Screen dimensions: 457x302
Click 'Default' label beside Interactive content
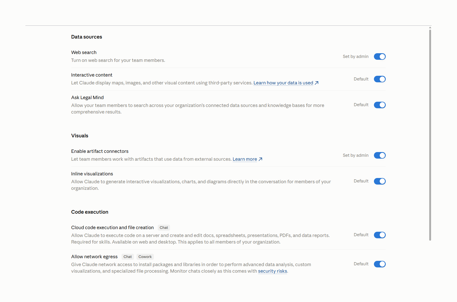(361, 79)
